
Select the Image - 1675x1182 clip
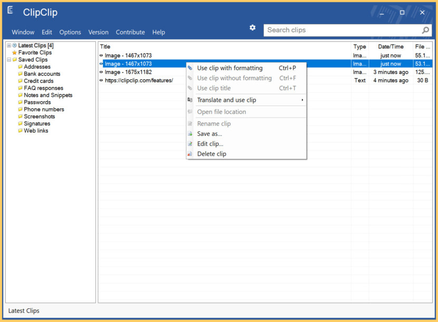[128, 72]
